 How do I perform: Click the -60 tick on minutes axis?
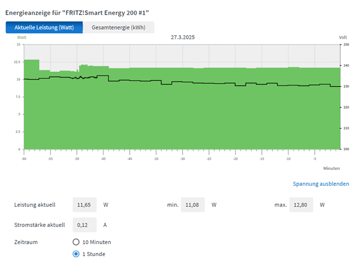(24, 159)
